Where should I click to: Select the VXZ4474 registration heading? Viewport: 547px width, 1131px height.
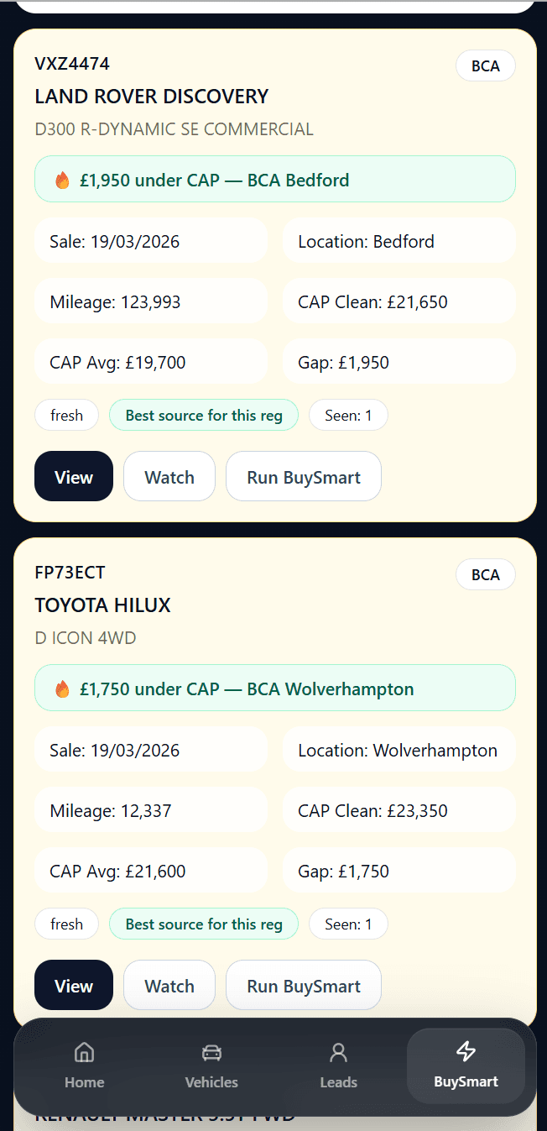[x=72, y=63]
